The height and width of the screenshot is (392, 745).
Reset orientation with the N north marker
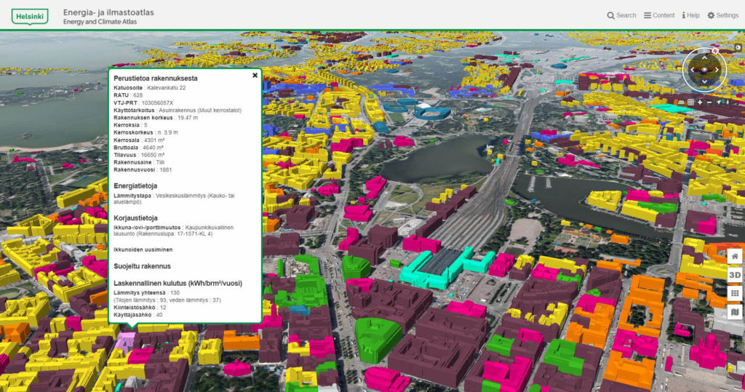pyautogui.click(x=715, y=51)
